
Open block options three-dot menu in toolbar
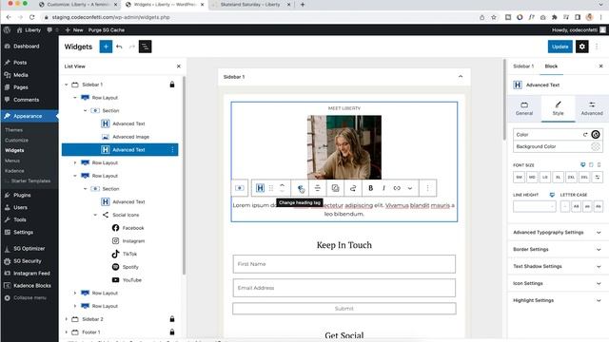(x=427, y=188)
